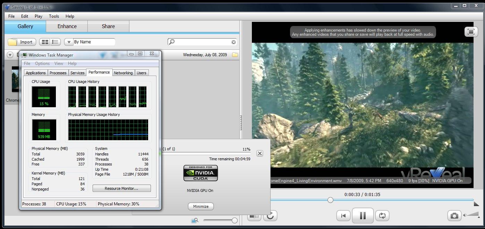Click 'Time remaining 00:04:59' text
The width and height of the screenshot is (485, 229).
tap(230, 159)
